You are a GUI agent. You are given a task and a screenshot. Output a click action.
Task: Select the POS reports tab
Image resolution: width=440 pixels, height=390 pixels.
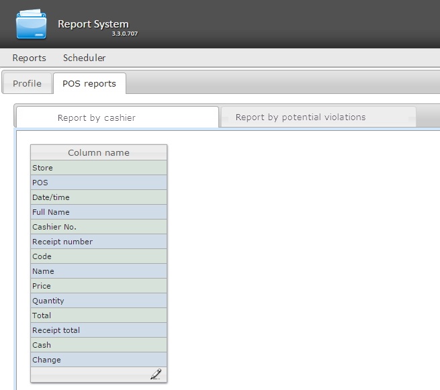tap(89, 84)
